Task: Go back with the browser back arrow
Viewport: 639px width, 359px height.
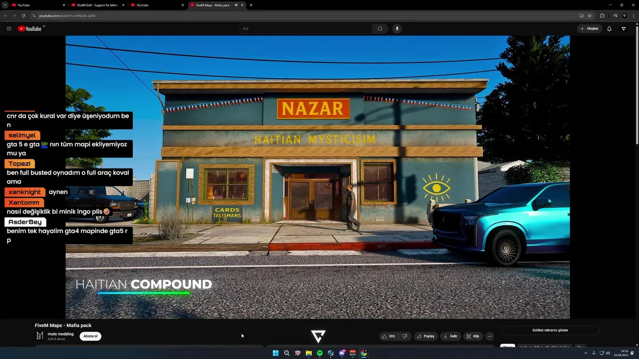Action: point(5,15)
